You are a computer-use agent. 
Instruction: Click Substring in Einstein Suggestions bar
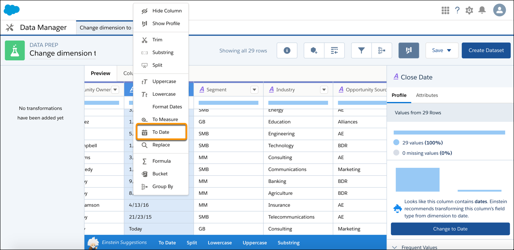point(289,243)
